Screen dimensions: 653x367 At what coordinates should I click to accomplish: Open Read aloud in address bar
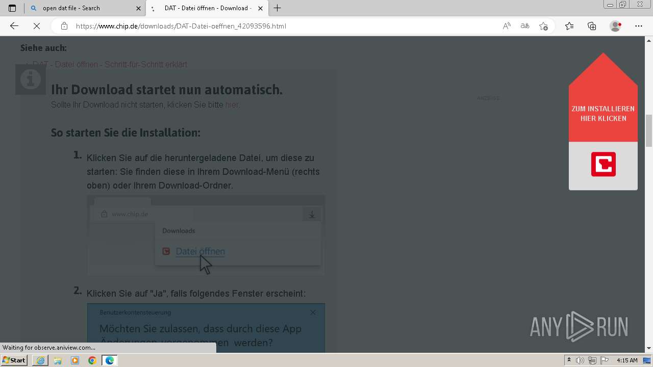click(x=507, y=26)
